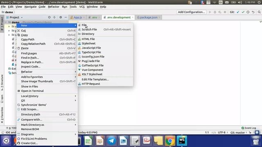The width and height of the screenshot is (262, 147).
Task: Create a new JavaScript File
Action: point(105,48)
